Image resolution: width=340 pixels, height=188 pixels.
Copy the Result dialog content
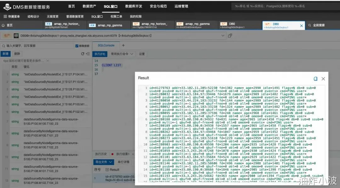click(x=315, y=79)
